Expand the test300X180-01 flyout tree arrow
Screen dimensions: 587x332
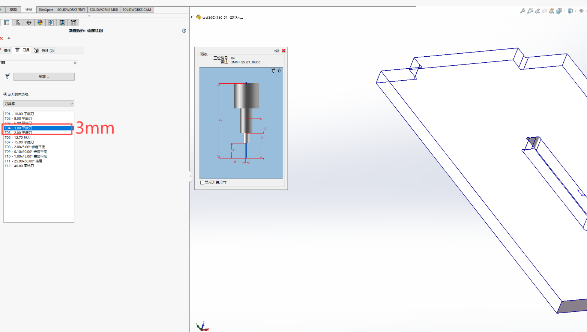pyautogui.click(x=192, y=17)
